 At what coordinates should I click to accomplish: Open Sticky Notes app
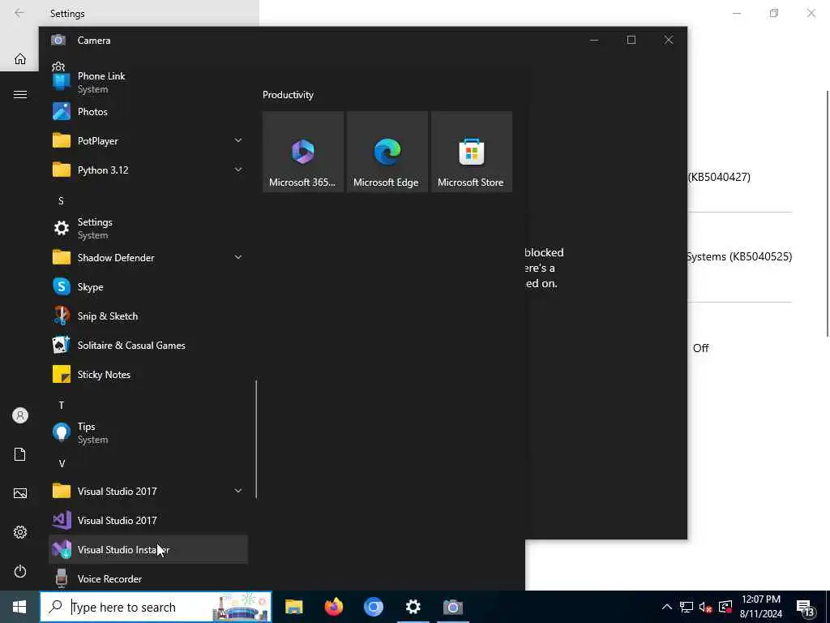pyautogui.click(x=148, y=375)
